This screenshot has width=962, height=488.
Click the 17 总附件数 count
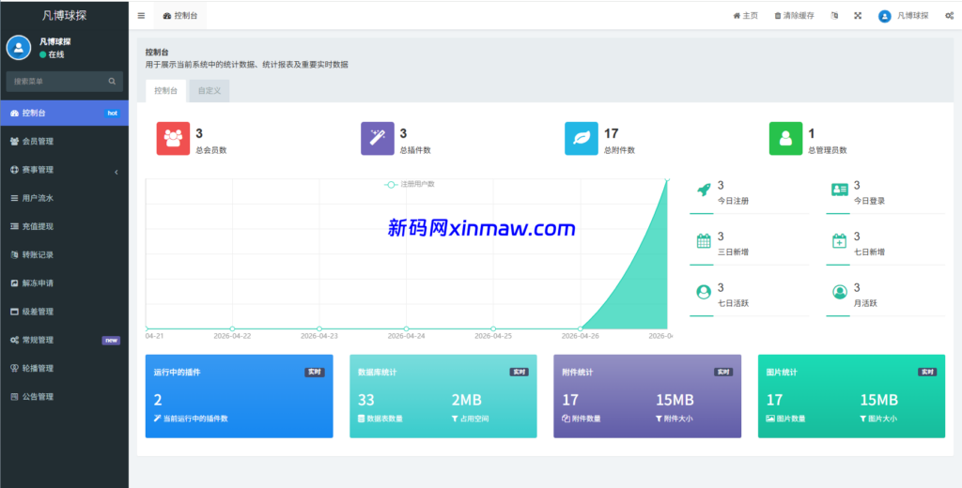[611, 133]
